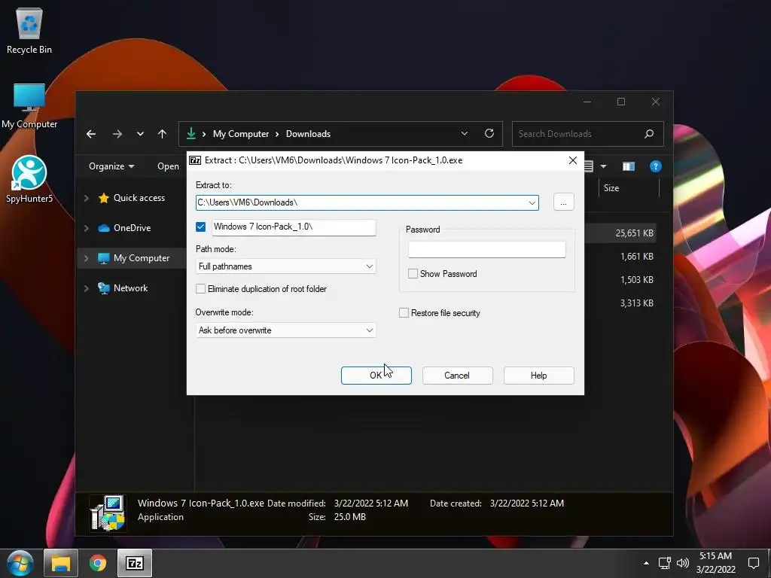Switch to the 7-Zip taskbar button
The image size is (771, 578).
[x=135, y=563]
